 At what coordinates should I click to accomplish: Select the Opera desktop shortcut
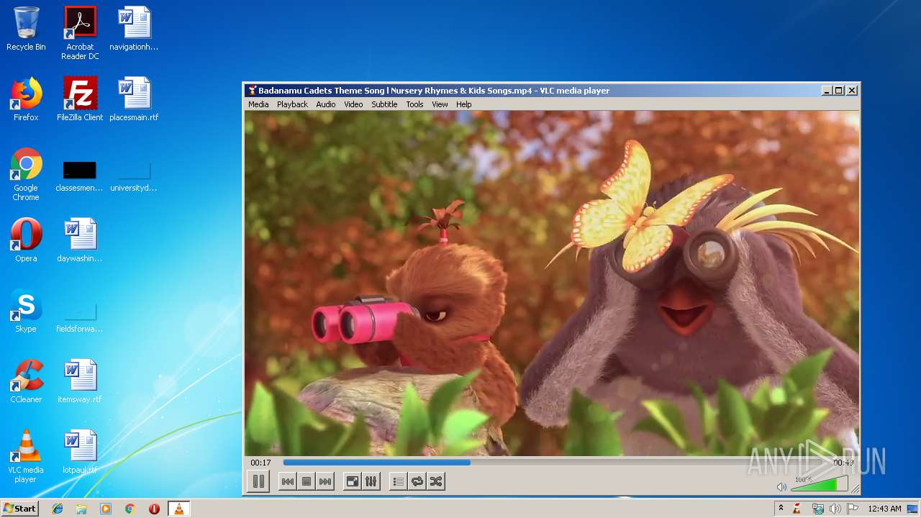coord(26,240)
